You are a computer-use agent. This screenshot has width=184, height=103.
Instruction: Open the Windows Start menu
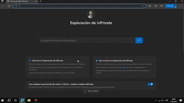pos(2,100)
